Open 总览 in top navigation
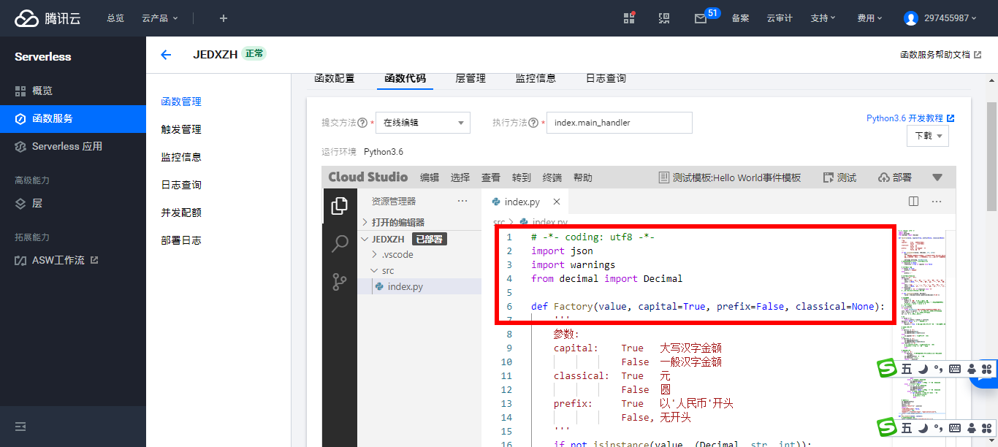Screen dimensions: 998x447 115,18
